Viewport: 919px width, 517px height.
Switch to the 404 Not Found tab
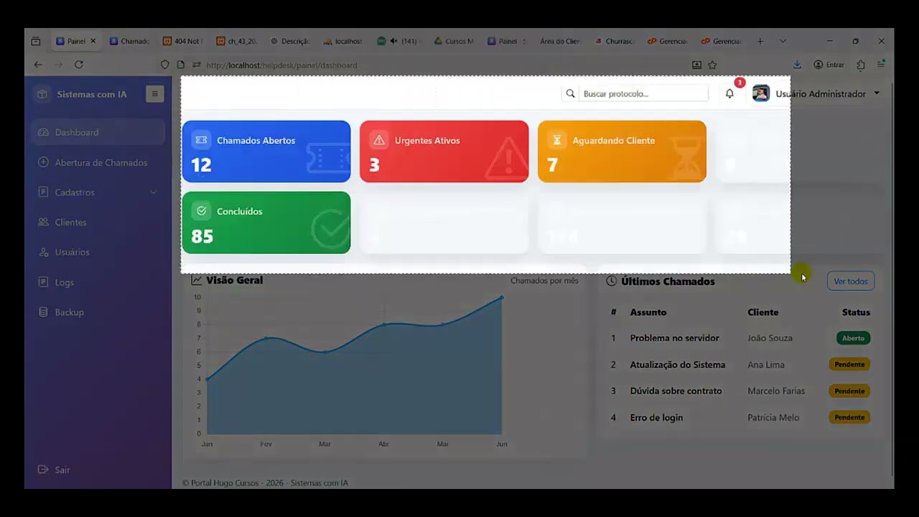(x=183, y=41)
